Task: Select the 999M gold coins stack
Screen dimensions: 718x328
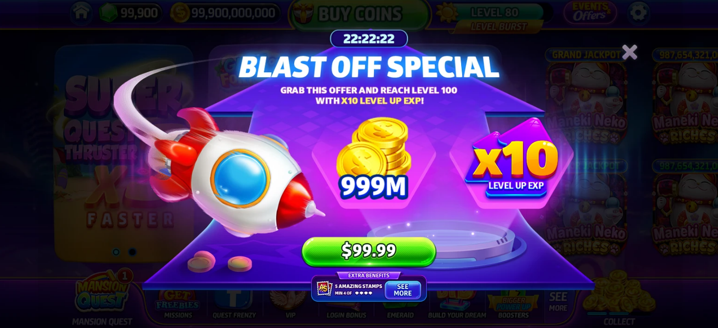Action: 374,159
